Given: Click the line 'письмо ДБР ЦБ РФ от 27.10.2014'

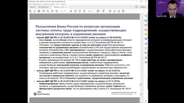Looking at the screenshot, I should 79,37.
